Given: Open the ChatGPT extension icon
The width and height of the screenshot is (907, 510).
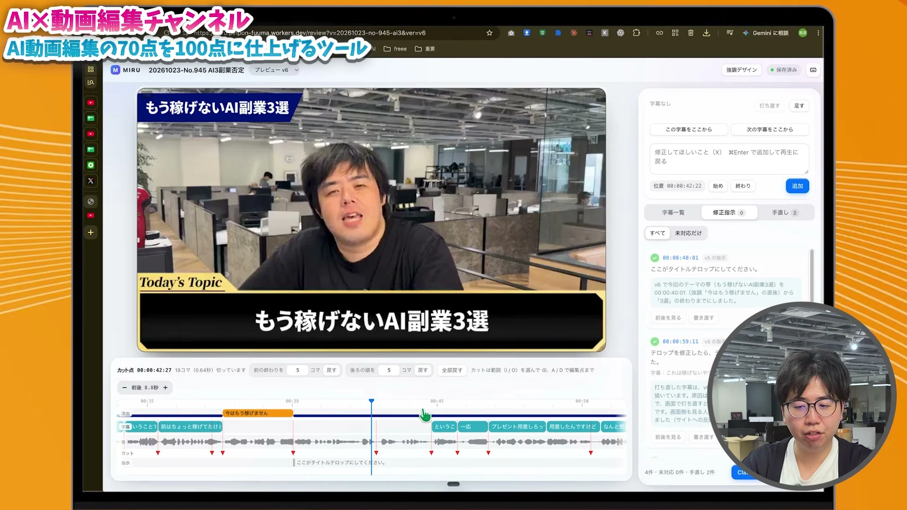Looking at the screenshot, I should [621, 33].
